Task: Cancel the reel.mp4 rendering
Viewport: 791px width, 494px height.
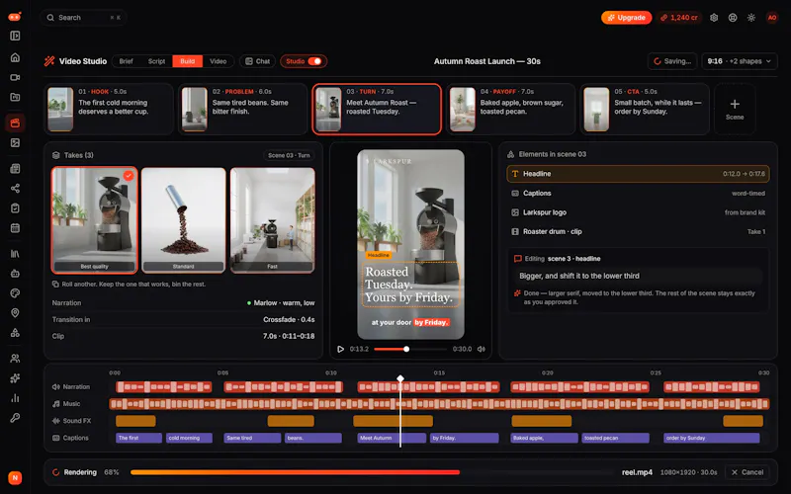Action: (747, 472)
